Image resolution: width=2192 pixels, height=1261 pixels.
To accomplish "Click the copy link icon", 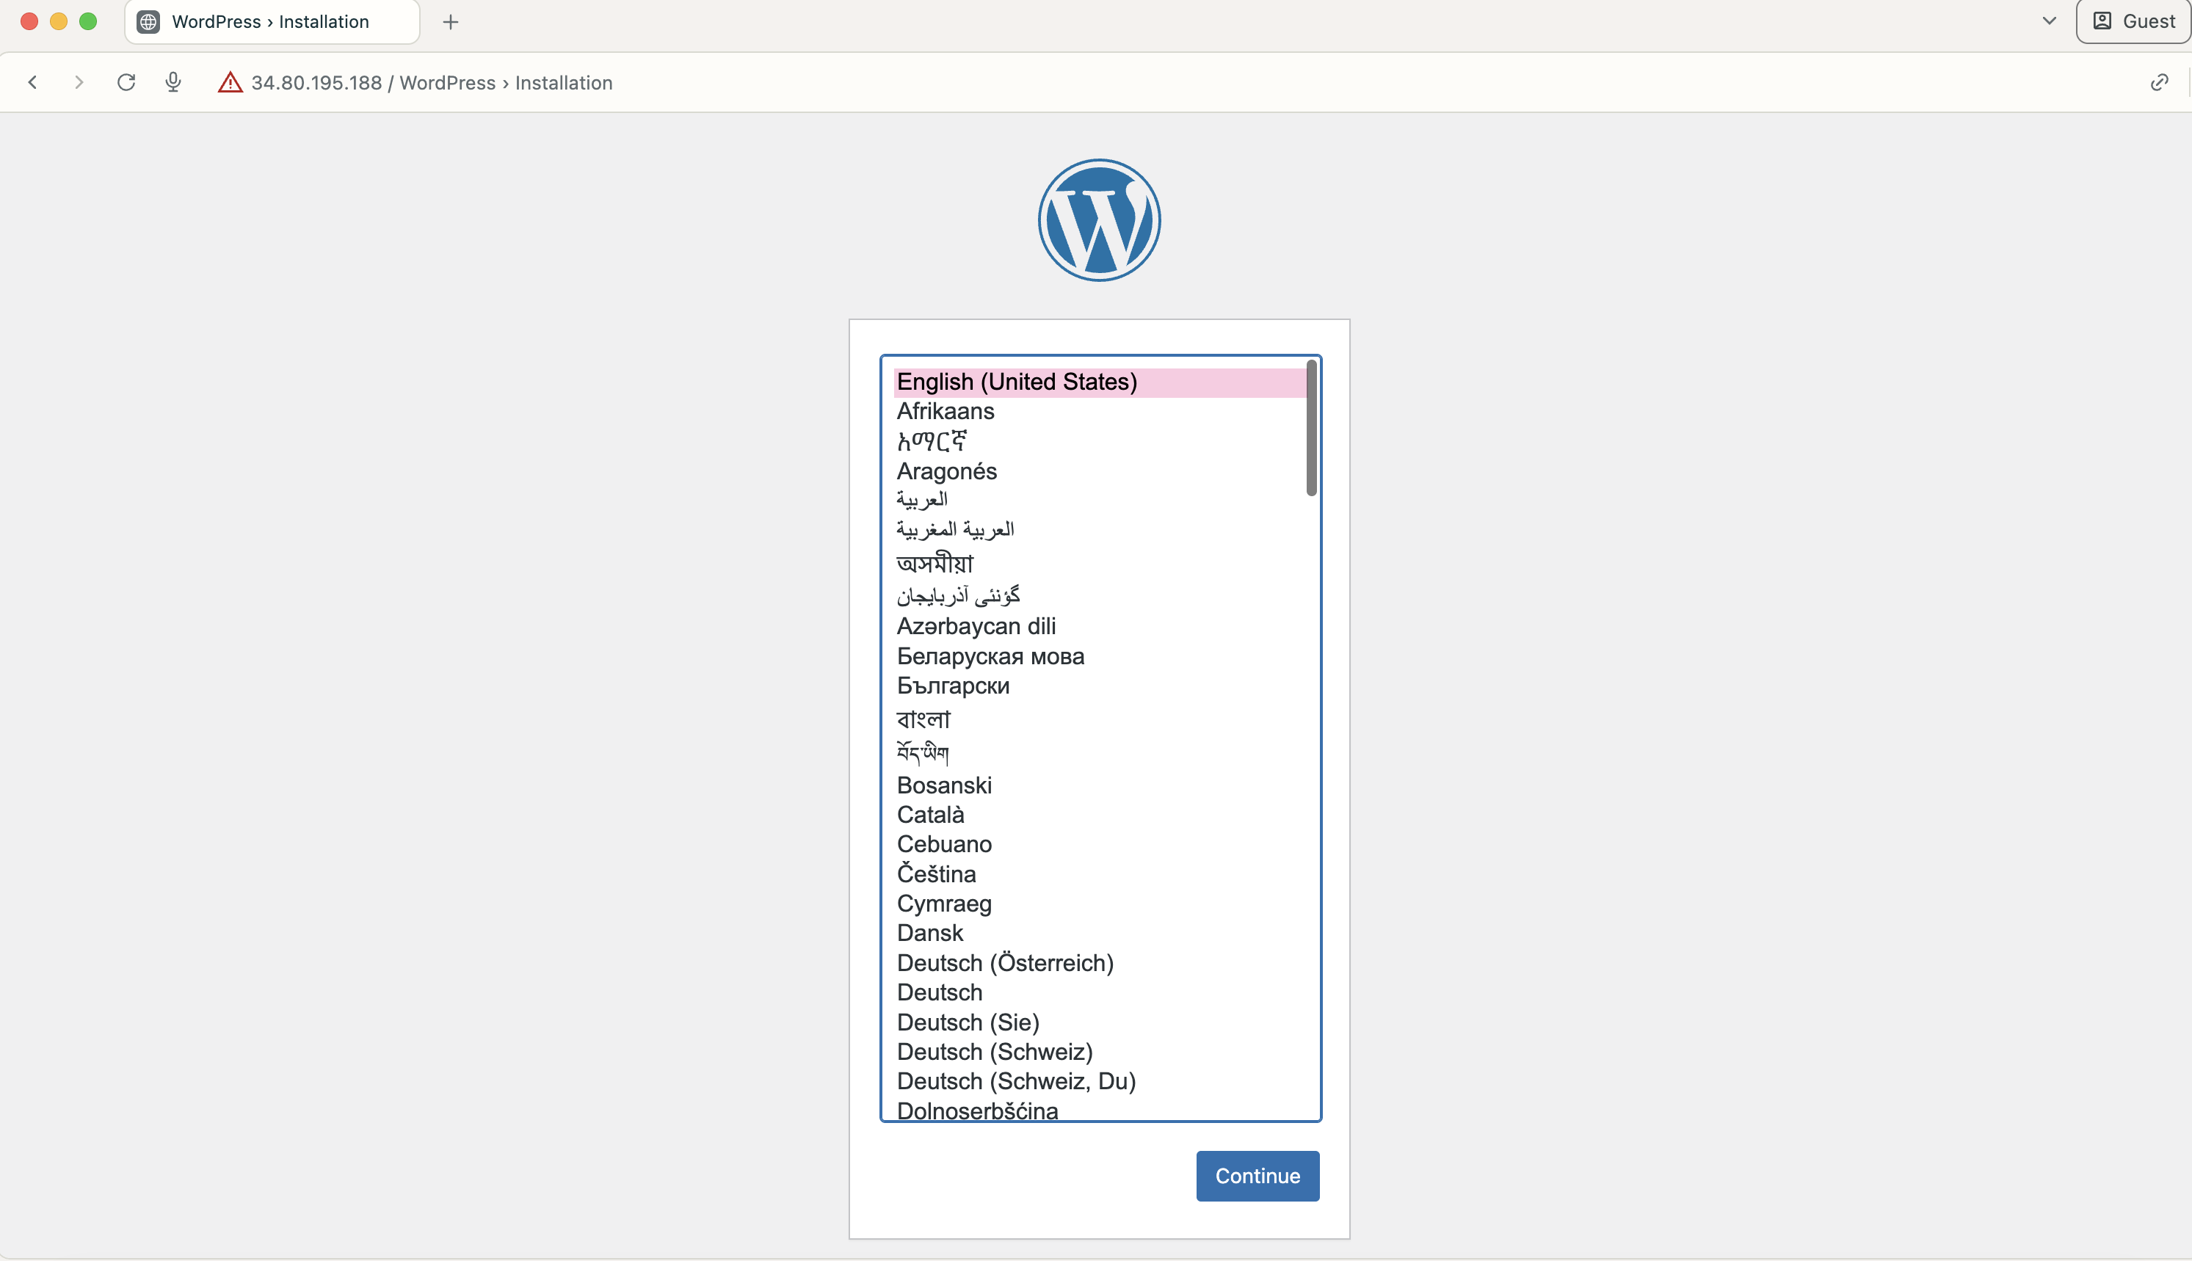I will pyautogui.click(x=2159, y=82).
